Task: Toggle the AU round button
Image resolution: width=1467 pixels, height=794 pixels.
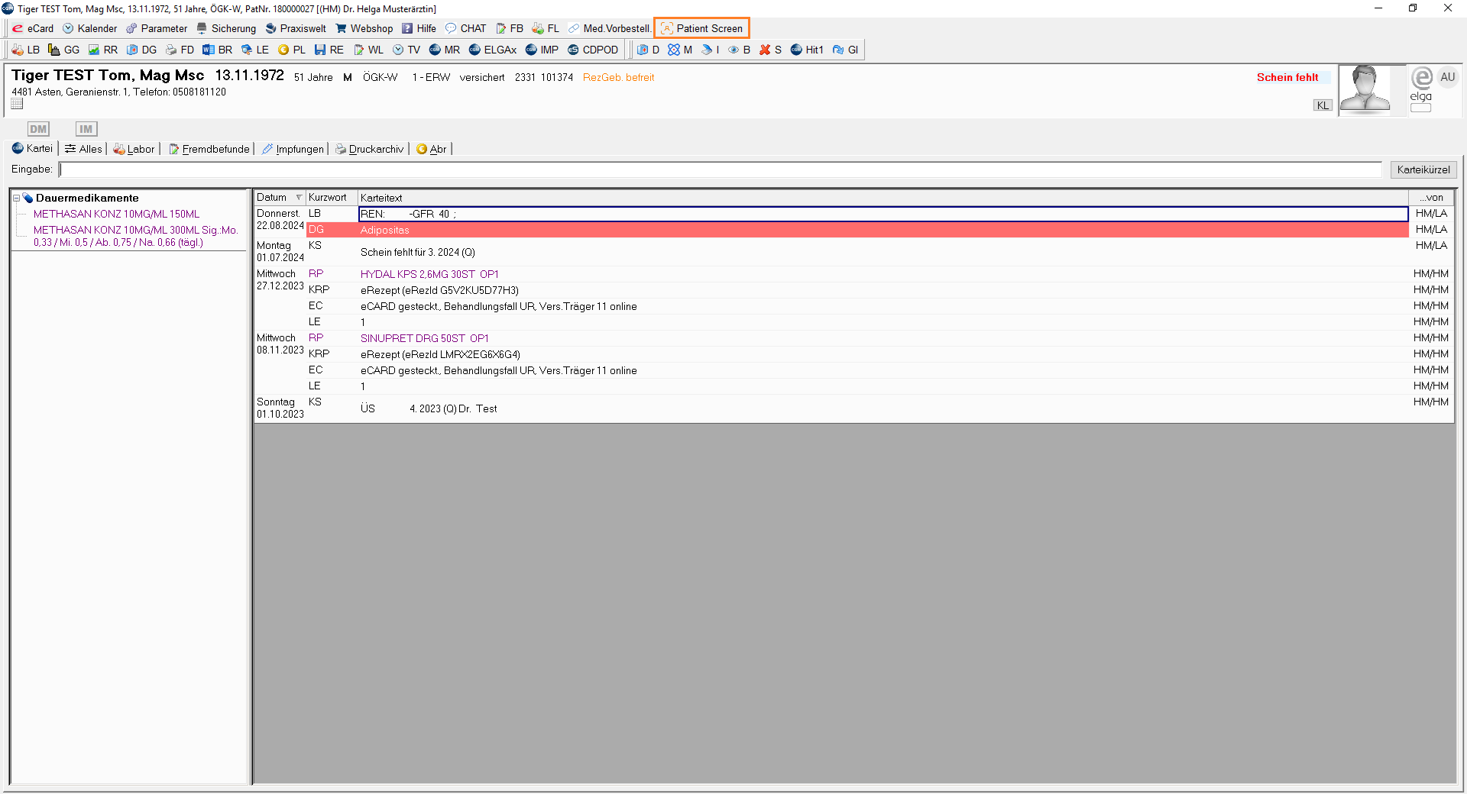Action: (x=1447, y=77)
